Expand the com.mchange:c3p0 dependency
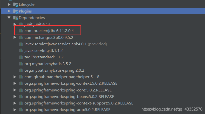Viewport: 205px width, 114px height. [15, 38]
